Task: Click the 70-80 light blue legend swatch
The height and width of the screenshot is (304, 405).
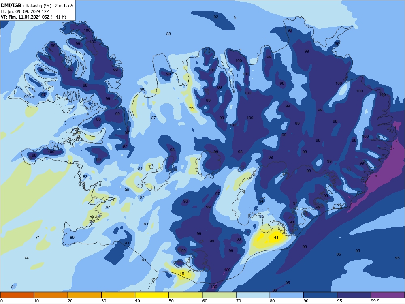Action: pyautogui.click(x=253, y=295)
